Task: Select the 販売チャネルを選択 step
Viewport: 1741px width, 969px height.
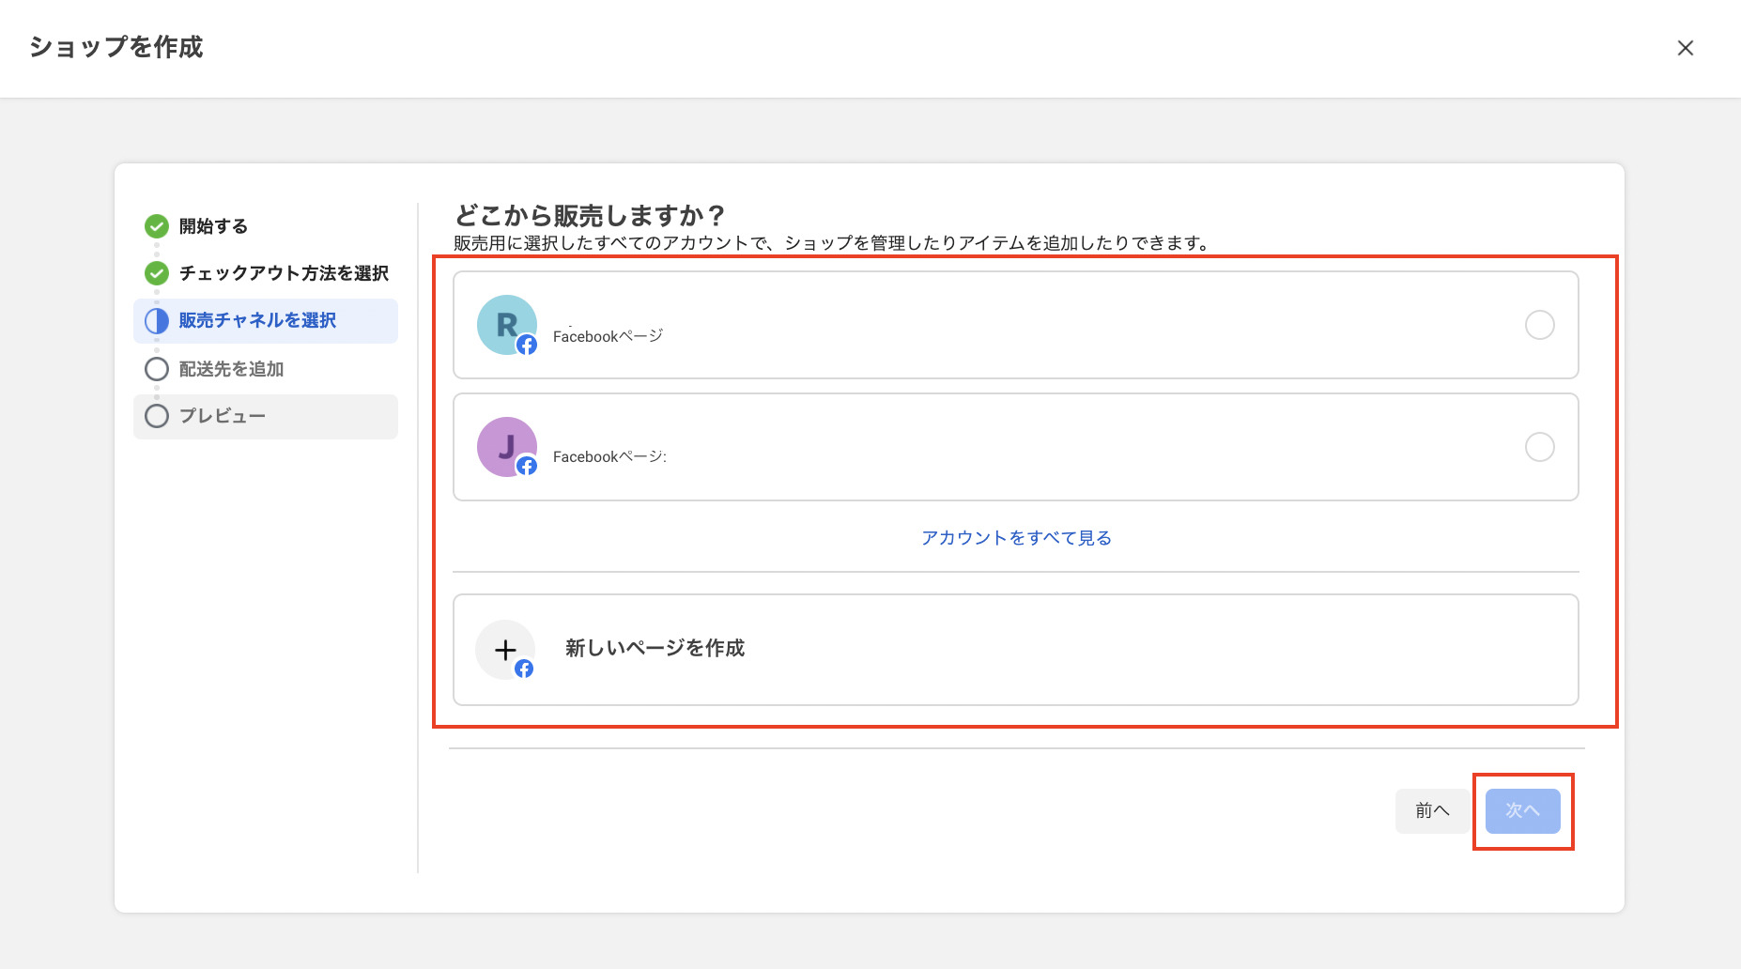Action: [x=257, y=321]
